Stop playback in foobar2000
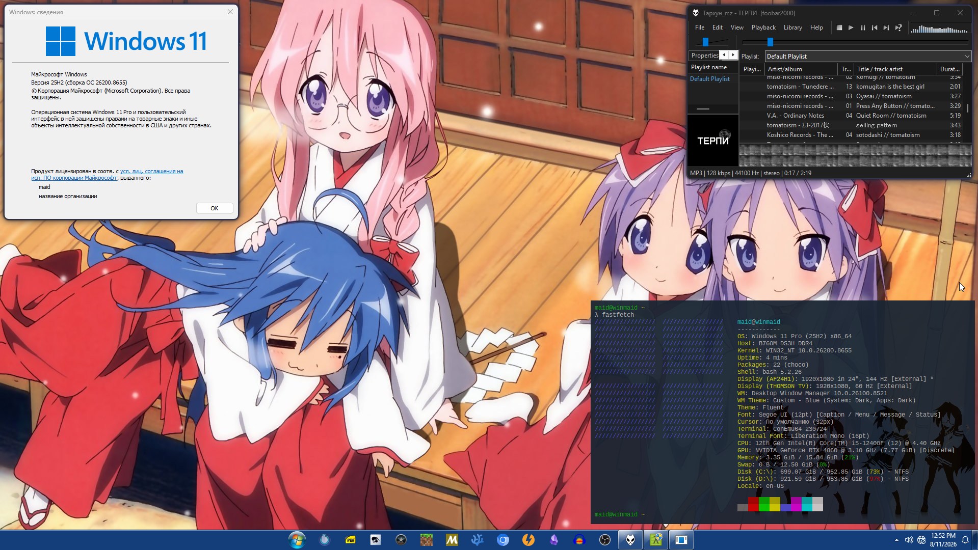This screenshot has height=550, width=978. 839,28
